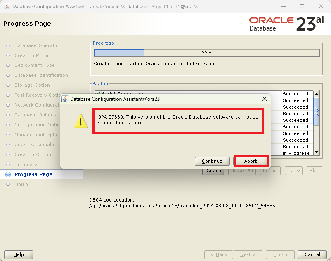The width and height of the screenshot is (331, 261).
Task: Click the Revert button
Action: (x=270, y=171)
